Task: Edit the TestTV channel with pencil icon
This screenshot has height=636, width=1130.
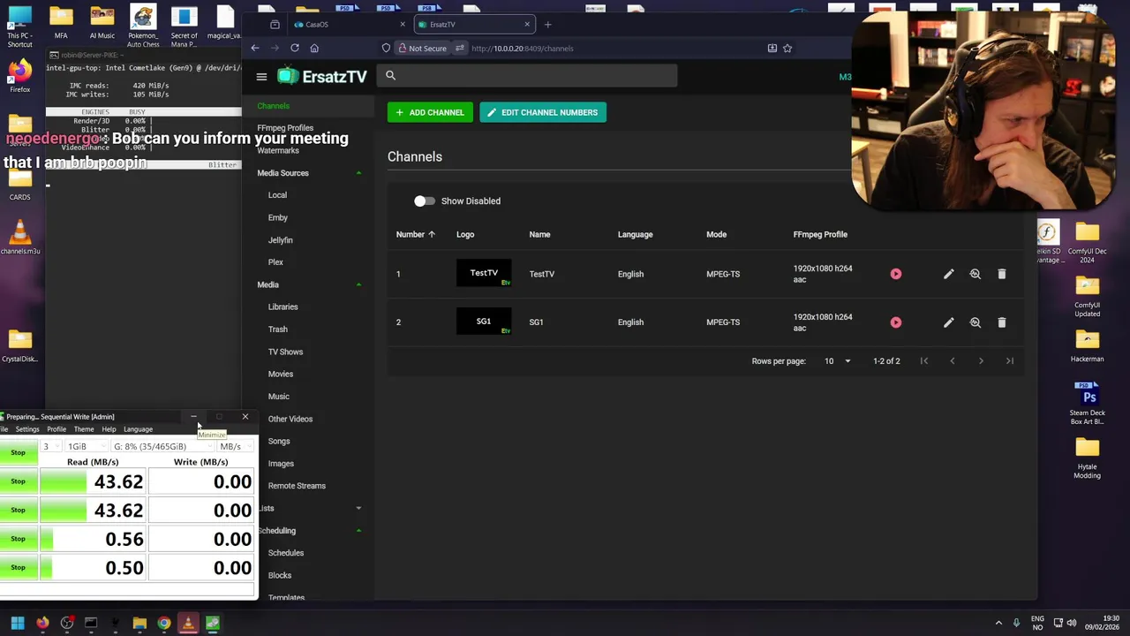Action: (x=948, y=274)
